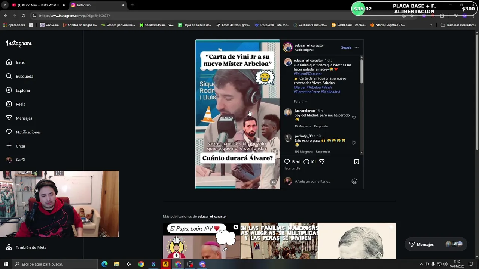Open Aplicaciones bookmarks shortcut

click(x=14, y=25)
